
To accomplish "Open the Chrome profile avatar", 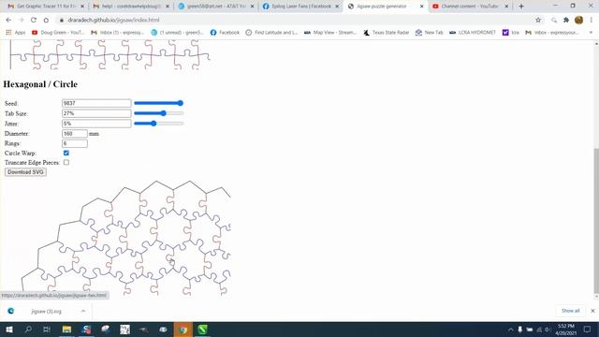I will point(578,20).
